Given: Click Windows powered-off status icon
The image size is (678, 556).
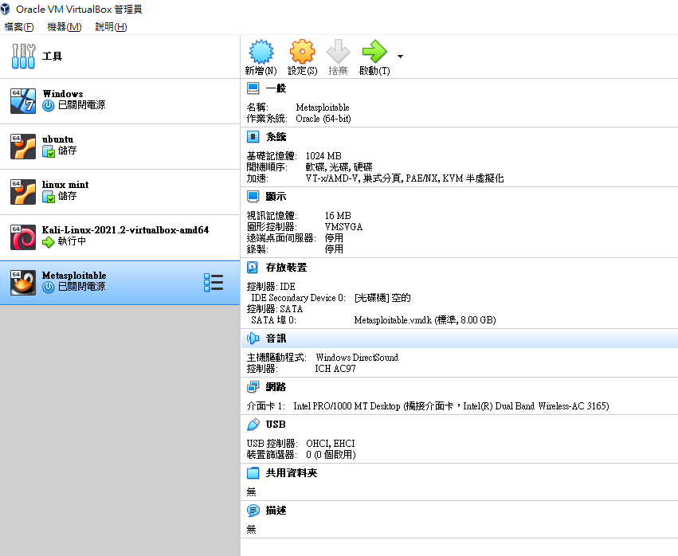Looking at the screenshot, I should pyautogui.click(x=48, y=105).
